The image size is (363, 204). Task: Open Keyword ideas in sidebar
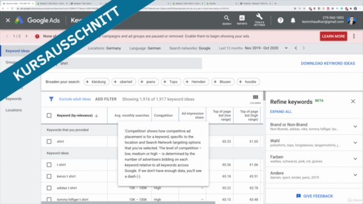click(18, 51)
